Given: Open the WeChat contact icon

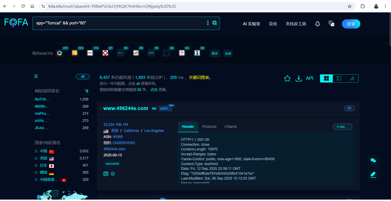Looking at the screenshot, I should point(373,161).
